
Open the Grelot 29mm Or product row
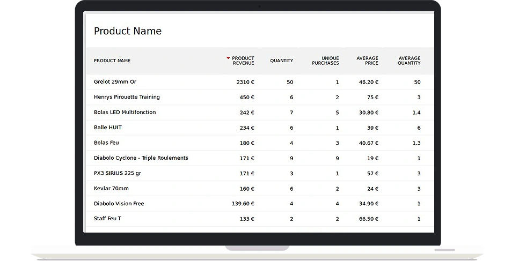coord(115,82)
